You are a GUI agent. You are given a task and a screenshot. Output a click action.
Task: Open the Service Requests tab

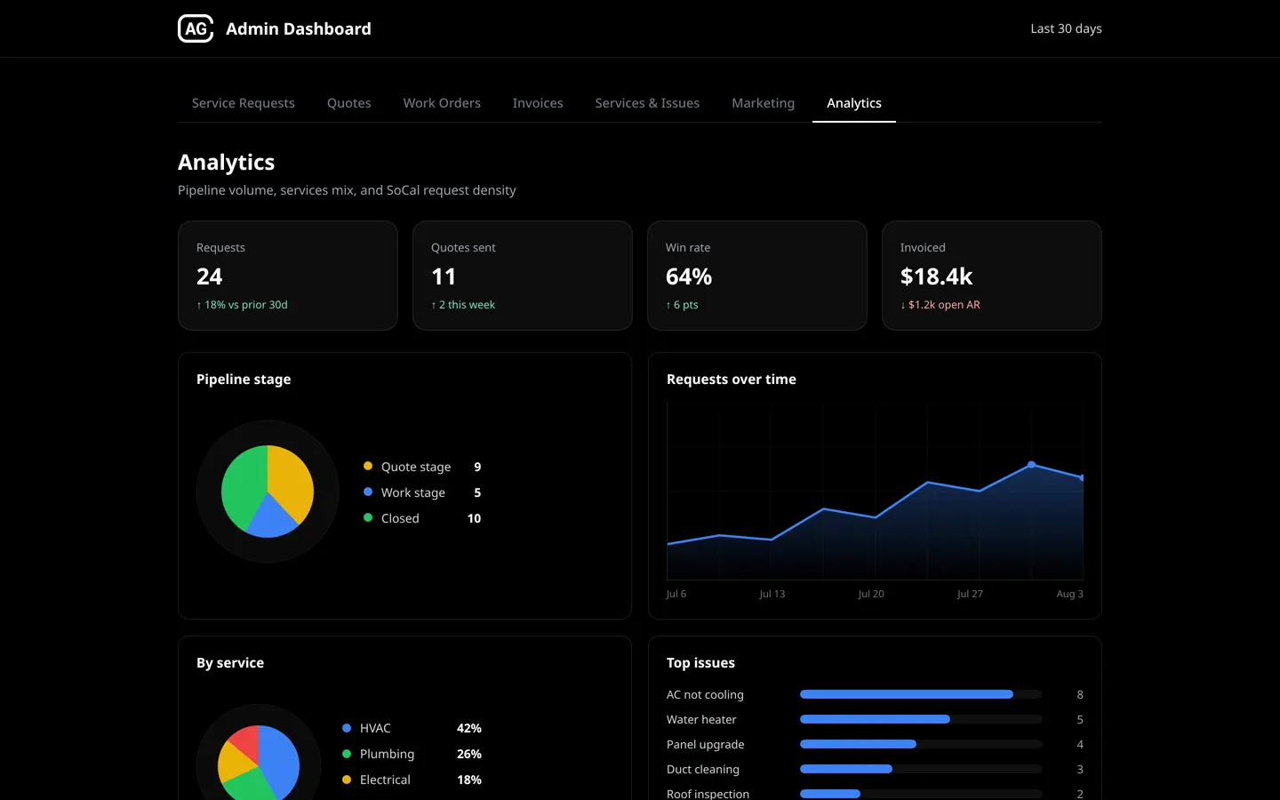tap(243, 103)
